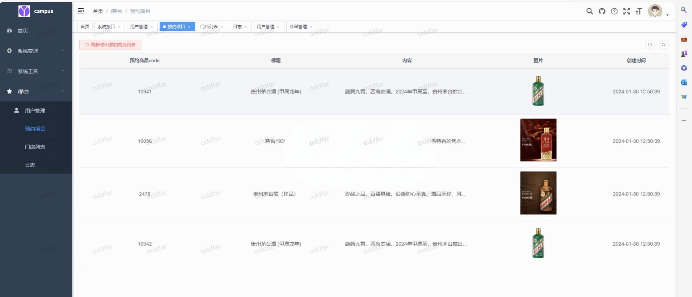Open the browser sidebar Outlook icon
The image size is (692, 297).
pyautogui.click(x=684, y=83)
